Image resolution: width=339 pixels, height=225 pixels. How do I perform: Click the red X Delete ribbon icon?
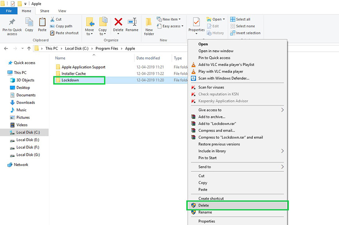tap(118, 23)
